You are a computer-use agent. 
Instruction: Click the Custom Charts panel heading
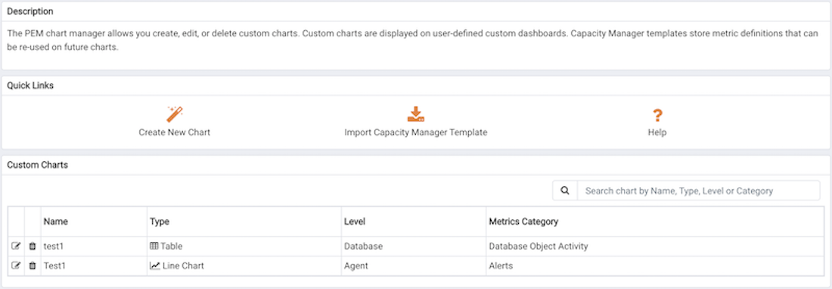(x=38, y=165)
